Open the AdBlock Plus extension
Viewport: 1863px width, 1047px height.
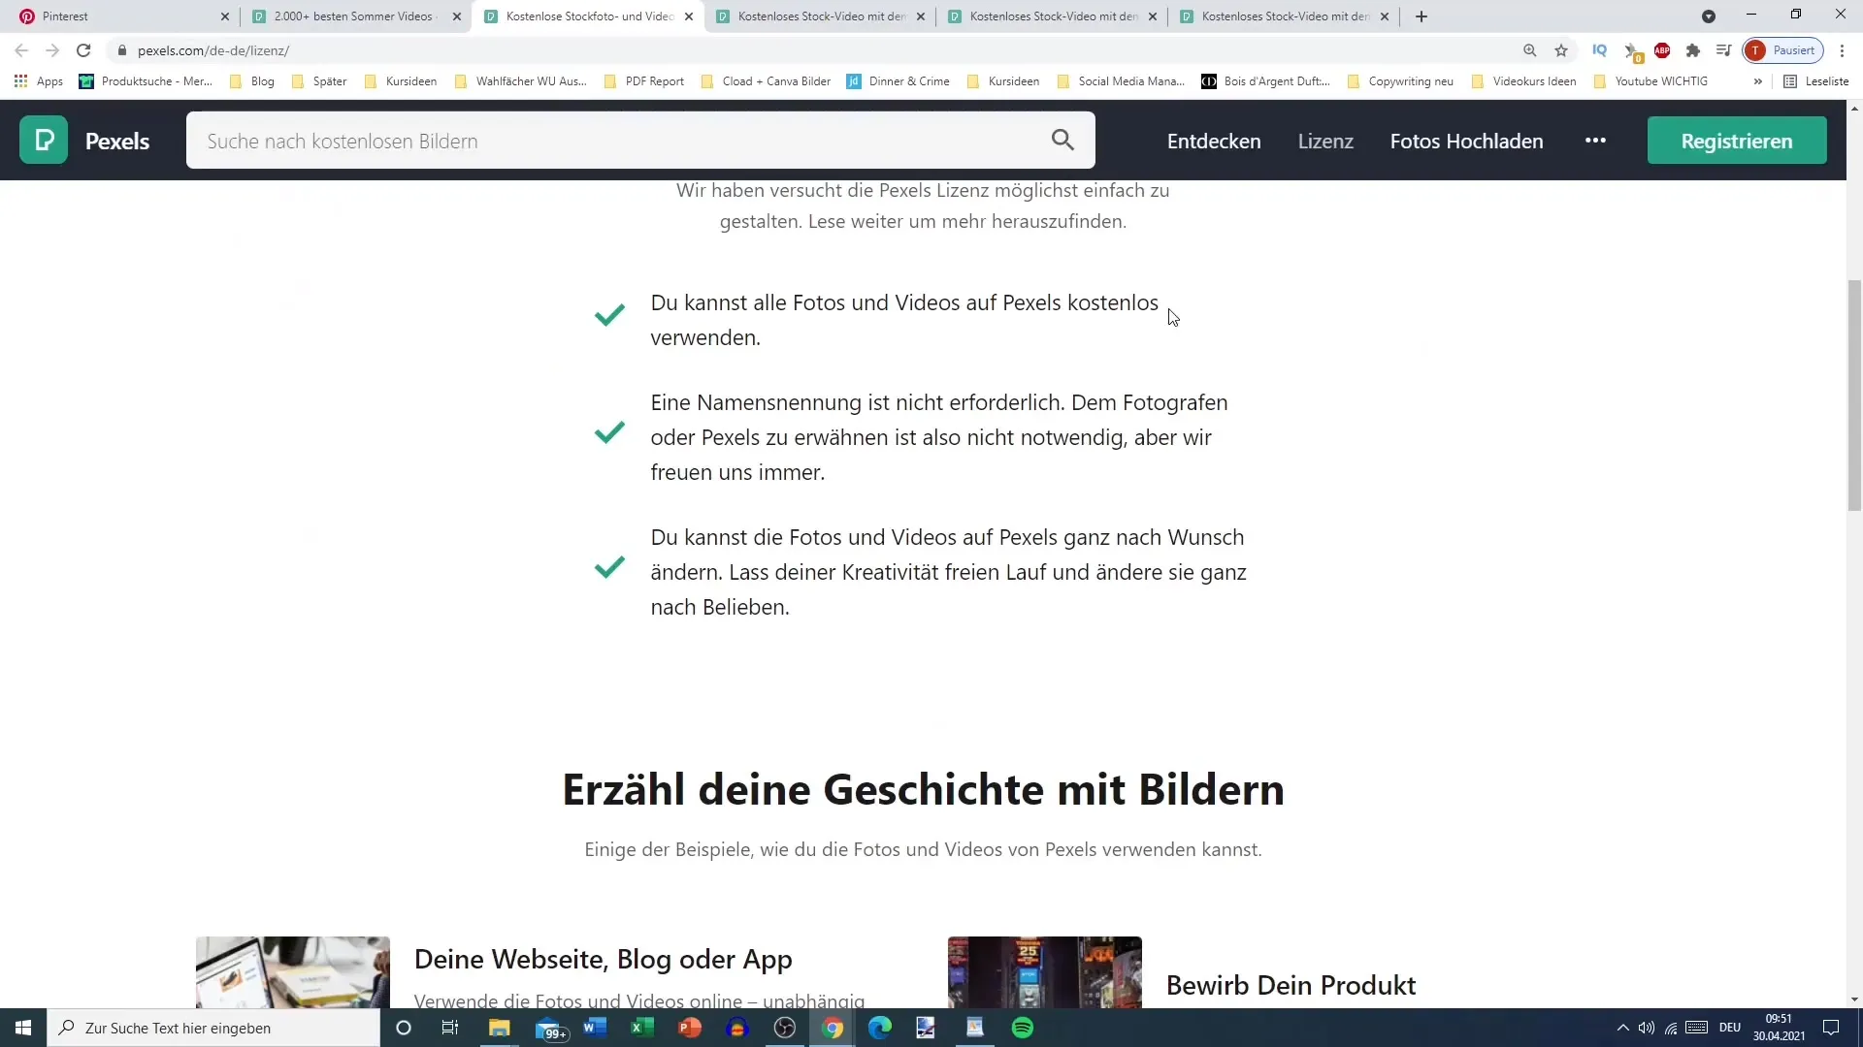[x=1662, y=50]
